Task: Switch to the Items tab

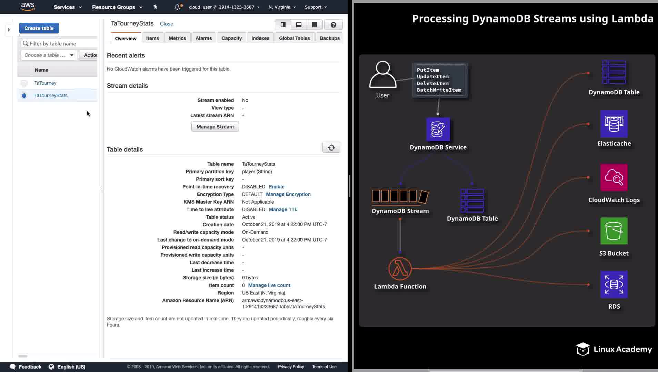Action: pyautogui.click(x=152, y=38)
